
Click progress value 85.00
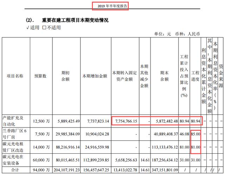point(195,134)
